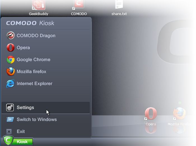Open the Settings menu entry
The image size is (196, 146).
pos(46,108)
